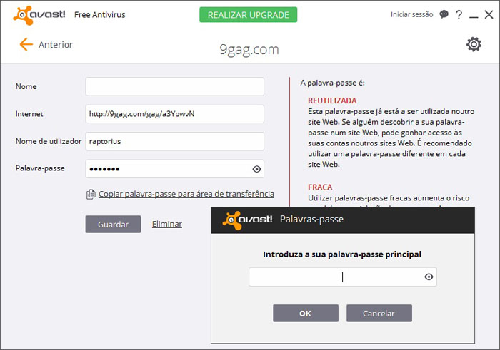Click the avast! logo in the main header

pyautogui.click(x=39, y=15)
